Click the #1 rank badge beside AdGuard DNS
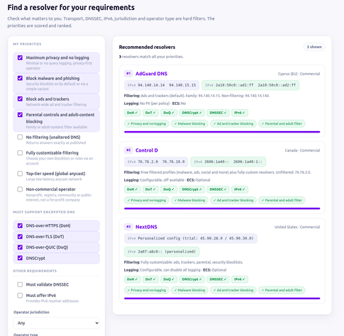Screen dimensions: 344x336 128,74
